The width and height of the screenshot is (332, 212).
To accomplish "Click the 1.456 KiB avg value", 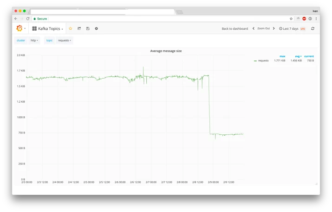I will (x=296, y=60).
